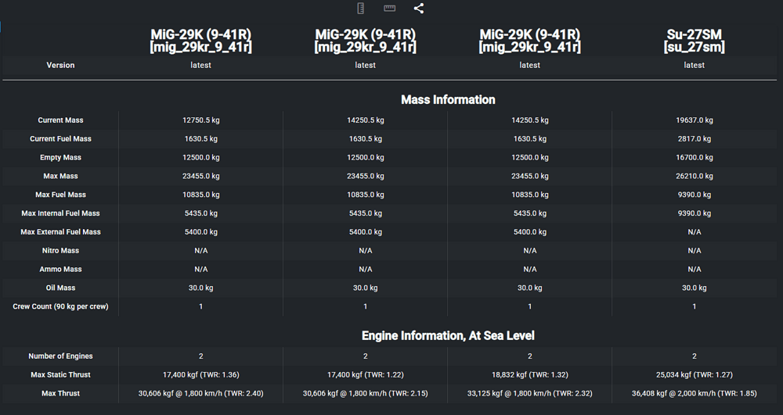Click 17,400 kgf (TWR: 1.22) static thrust cell

[x=365, y=374]
